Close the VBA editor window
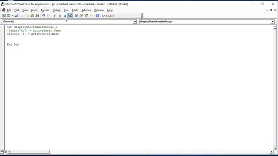Viewport: 278px width, 156px height. tap(273, 4)
